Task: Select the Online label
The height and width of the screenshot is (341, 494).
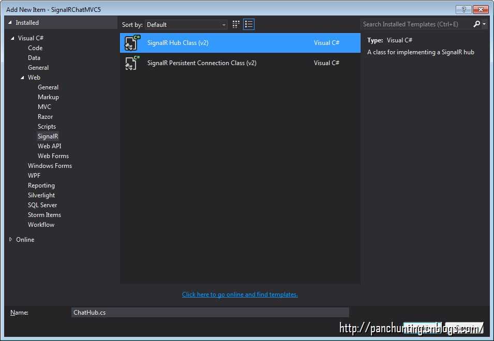Action: point(25,240)
